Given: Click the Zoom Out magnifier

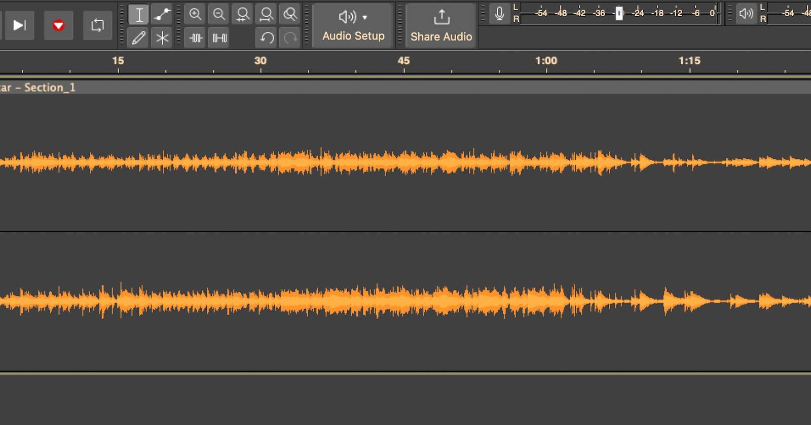Looking at the screenshot, I should [219, 15].
